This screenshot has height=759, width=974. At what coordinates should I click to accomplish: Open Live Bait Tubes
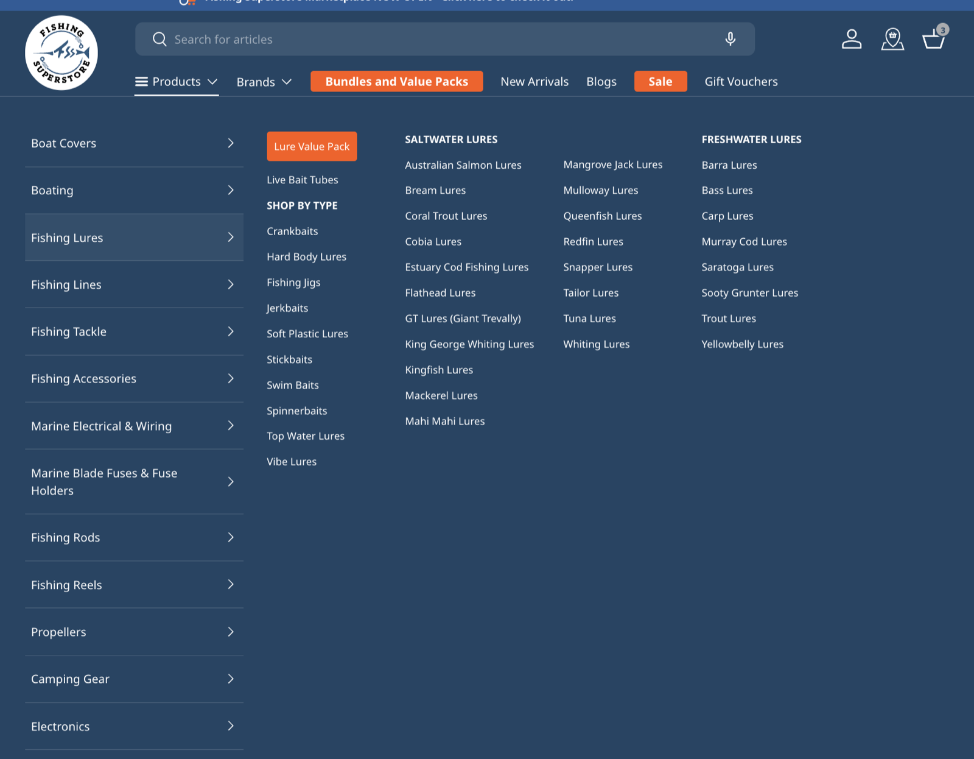303,180
